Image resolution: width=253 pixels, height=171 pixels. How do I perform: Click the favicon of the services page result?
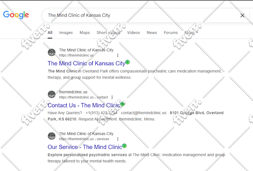52,136
